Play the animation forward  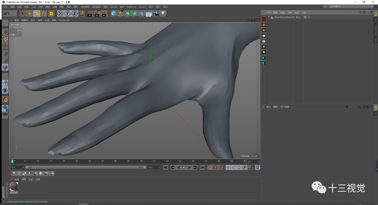coord(184,168)
